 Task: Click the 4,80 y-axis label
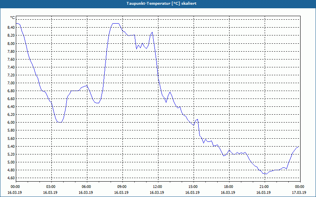pyautogui.click(x=11, y=170)
